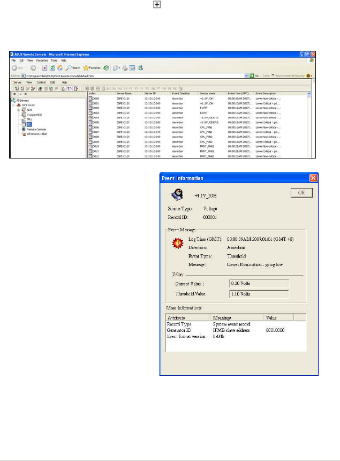Click the event list scrollbar up arrow
This screenshot has height=461, width=340.
(x=309, y=93)
